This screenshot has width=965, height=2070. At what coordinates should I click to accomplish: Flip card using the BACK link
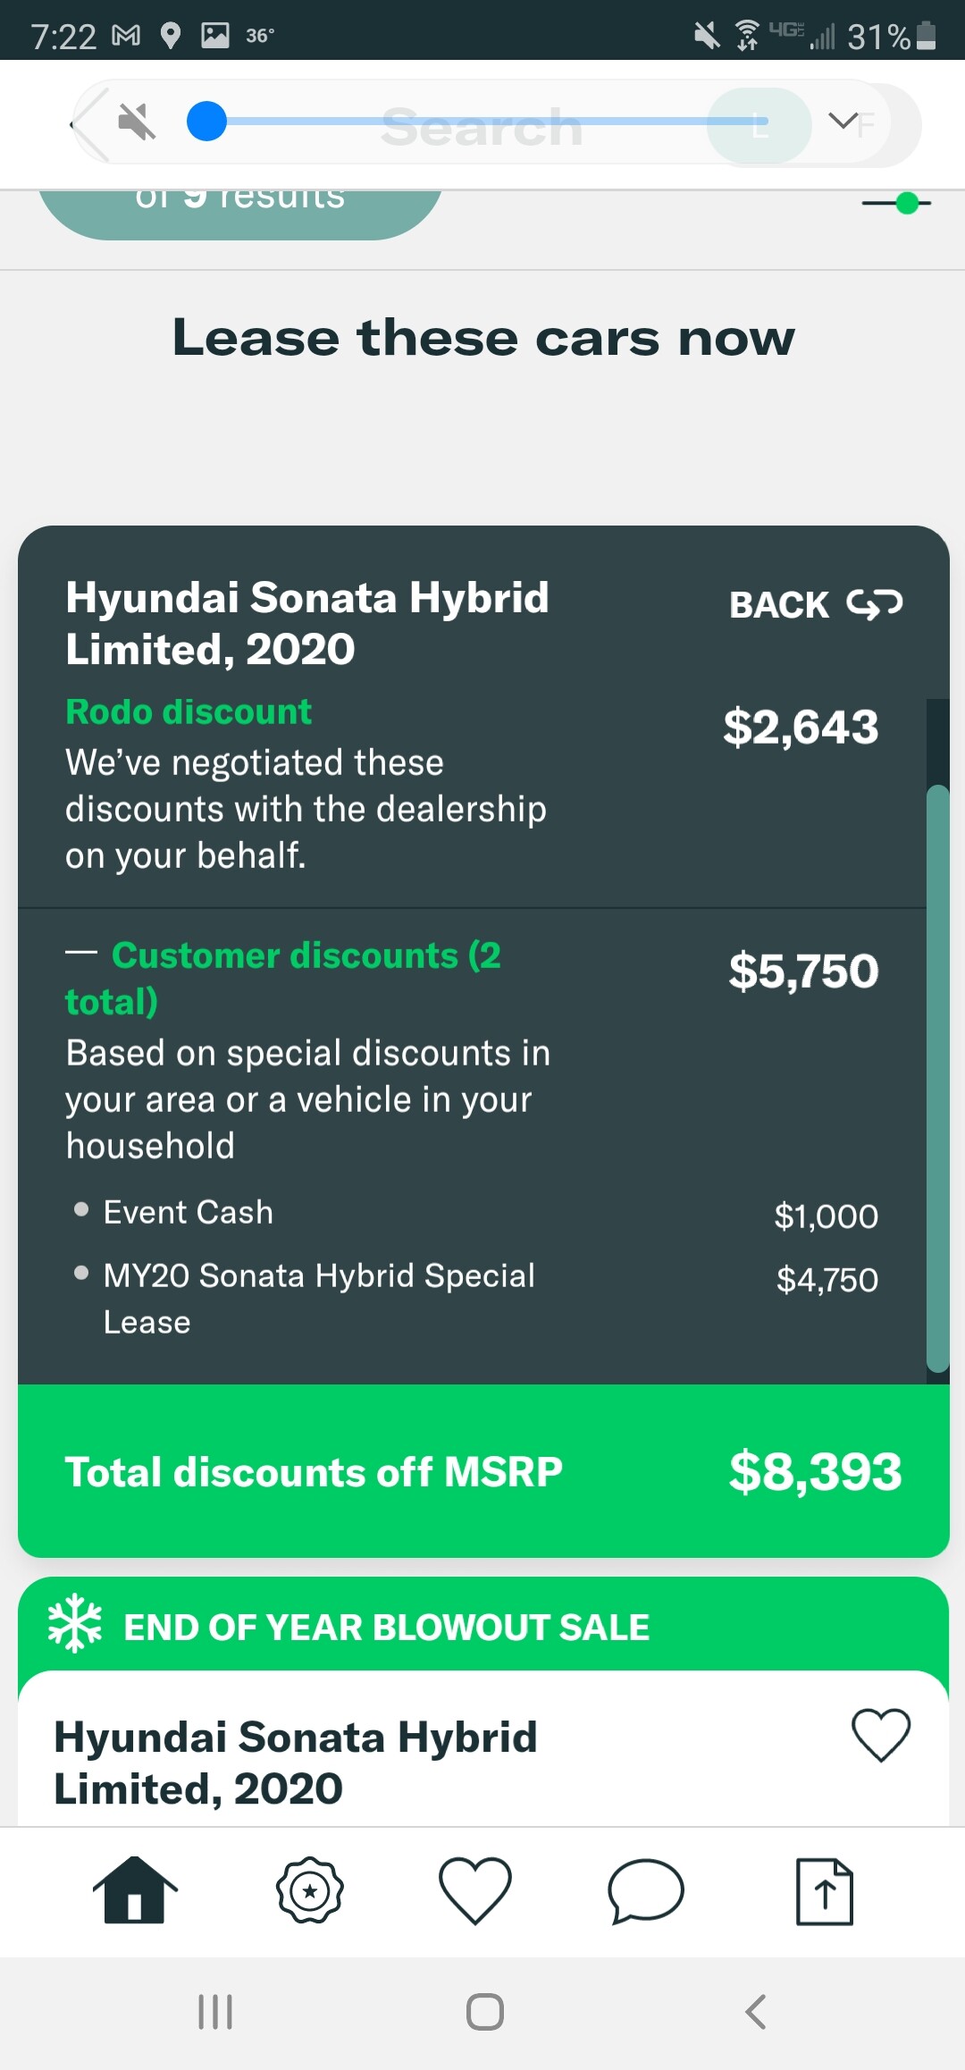tap(815, 605)
